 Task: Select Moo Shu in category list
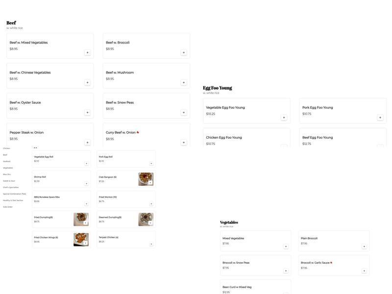[7, 174]
